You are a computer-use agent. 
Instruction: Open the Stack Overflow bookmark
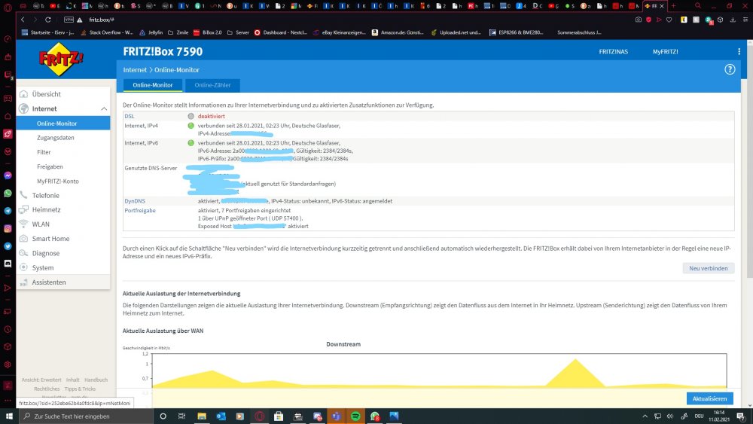pyautogui.click(x=107, y=32)
